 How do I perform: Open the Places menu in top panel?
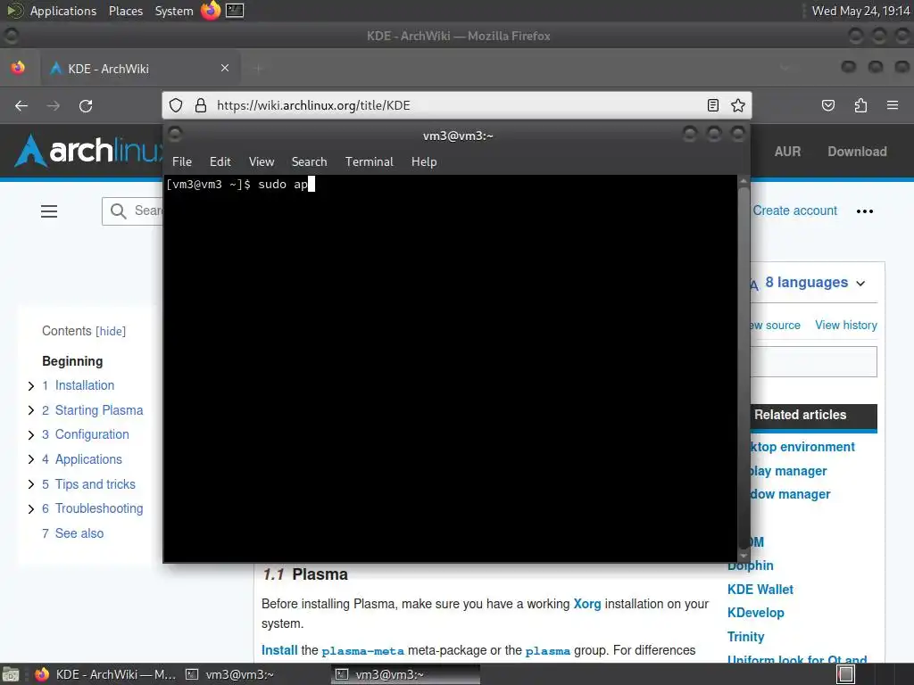[x=126, y=11]
